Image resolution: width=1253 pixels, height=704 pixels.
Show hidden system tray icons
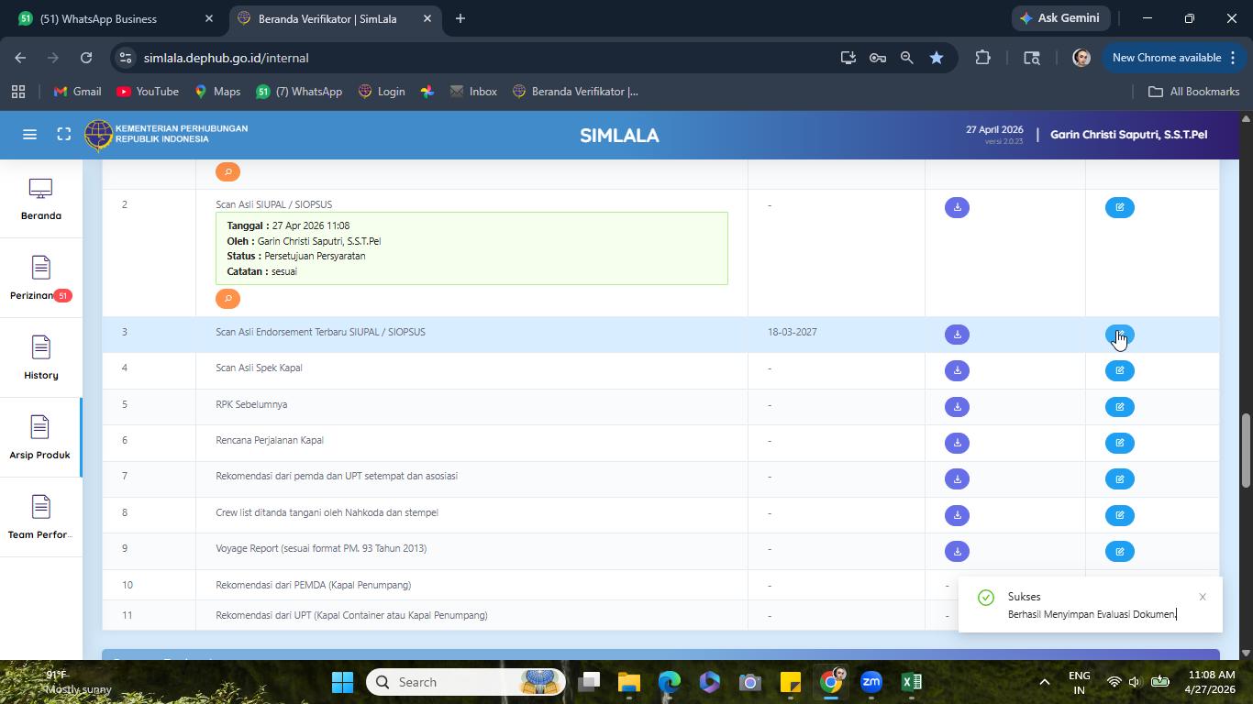point(1044,682)
